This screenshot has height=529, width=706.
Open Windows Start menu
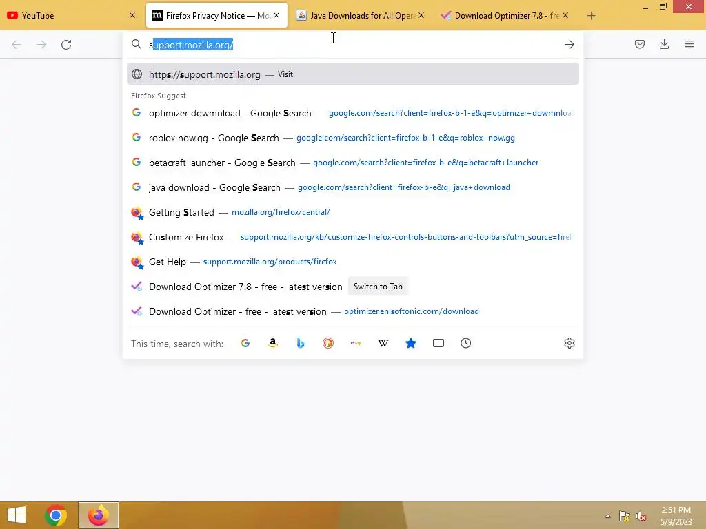pos(17,515)
